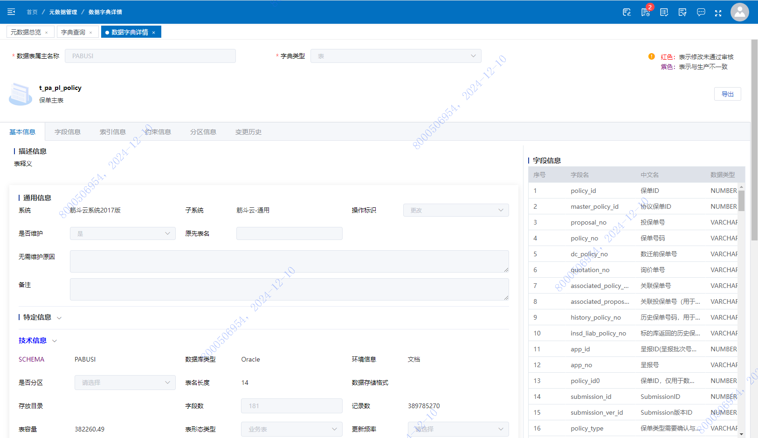Switch to the 变更历史 tab
758x438 pixels.
[x=248, y=132]
